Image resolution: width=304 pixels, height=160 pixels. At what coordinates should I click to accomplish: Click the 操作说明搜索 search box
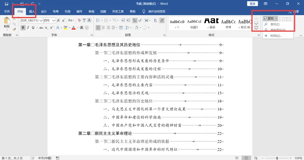(157, 12)
